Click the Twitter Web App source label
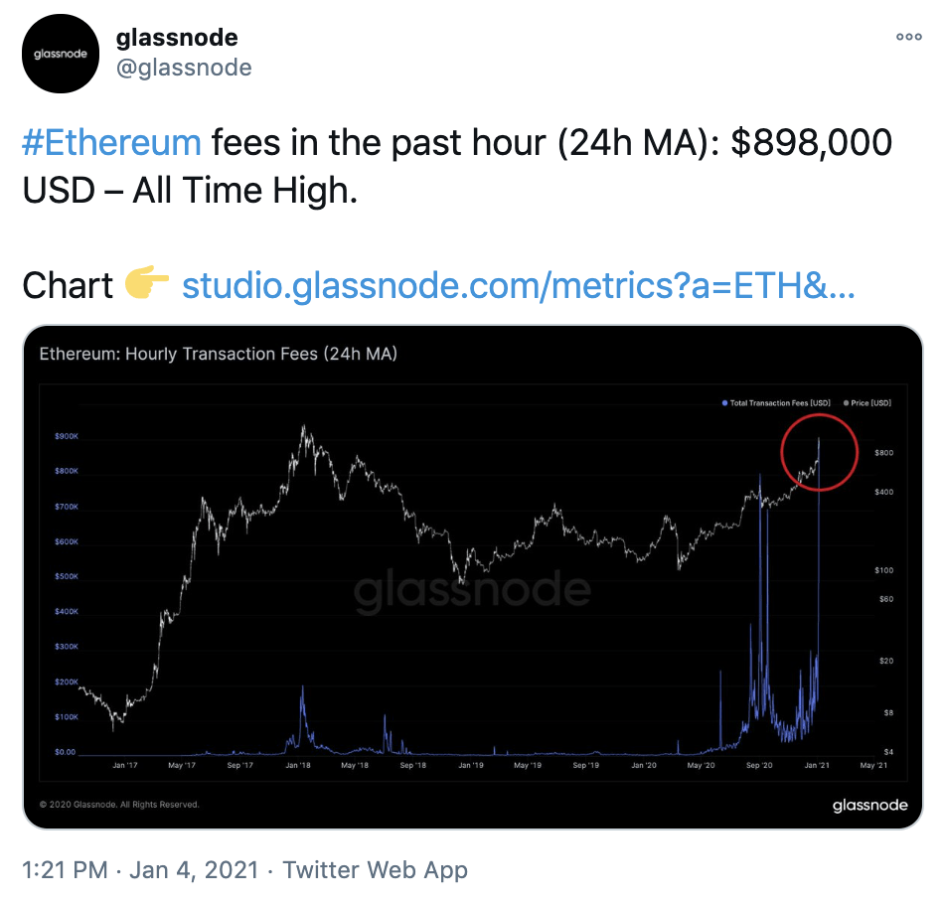The height and width of the screenshot is (904, 944). tap(375, 870)
